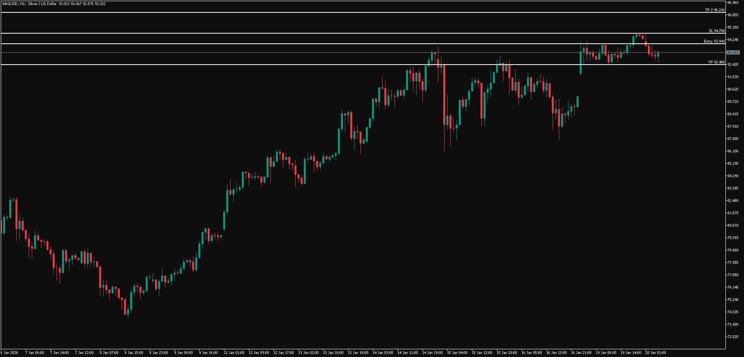744x357 pixels.
Task: Click the 14 Jan 19:00 time label
Action: coord(432,353)
